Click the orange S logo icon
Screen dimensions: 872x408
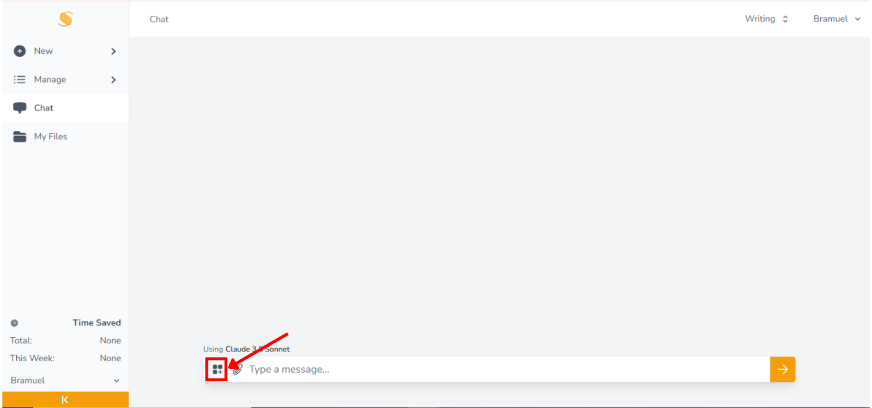65,19
